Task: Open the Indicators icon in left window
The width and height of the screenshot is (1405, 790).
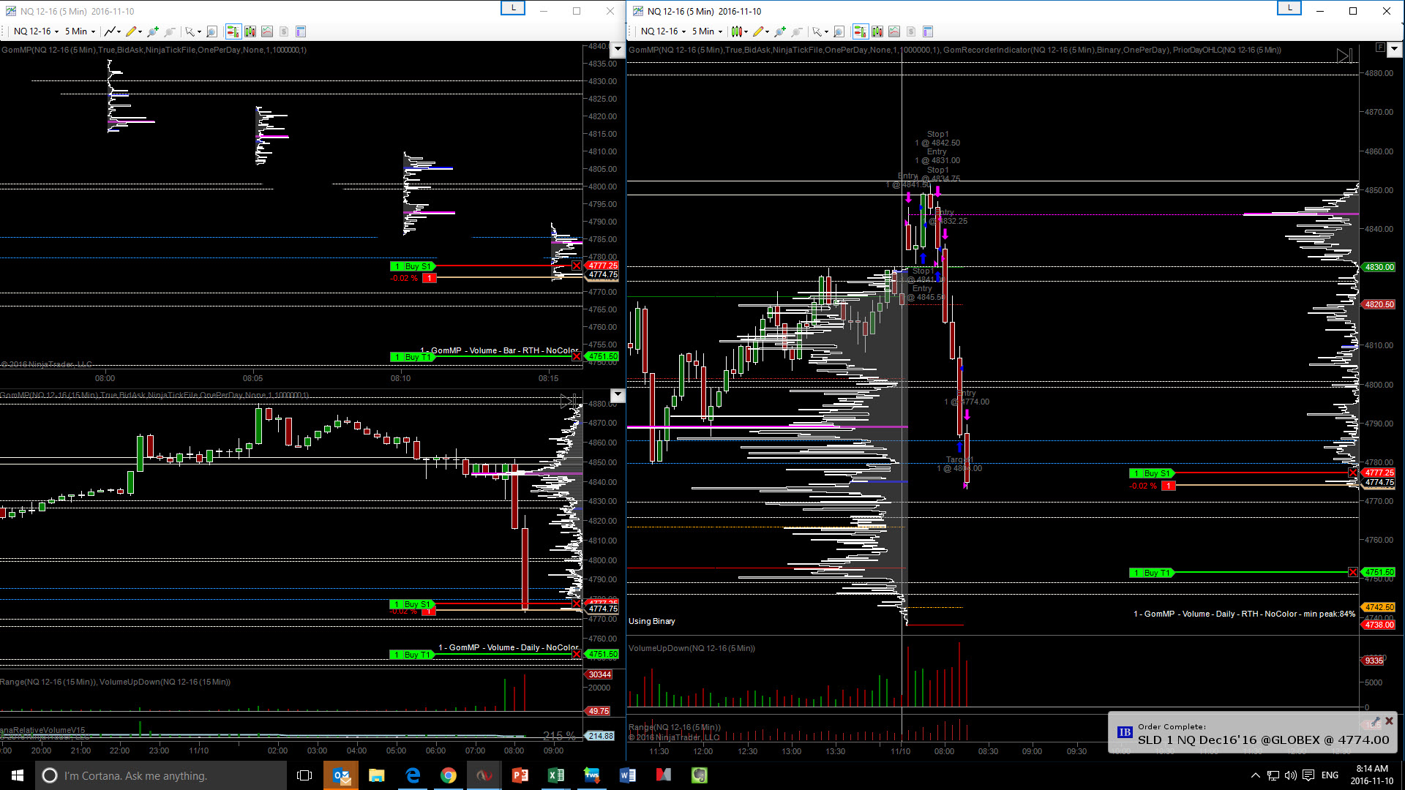Action: tap(267, 31)
